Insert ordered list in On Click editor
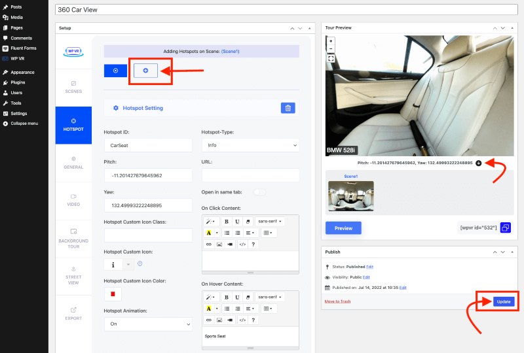This screenshot has width=524, height=353. pyautogui.click(x=238, y=233)
